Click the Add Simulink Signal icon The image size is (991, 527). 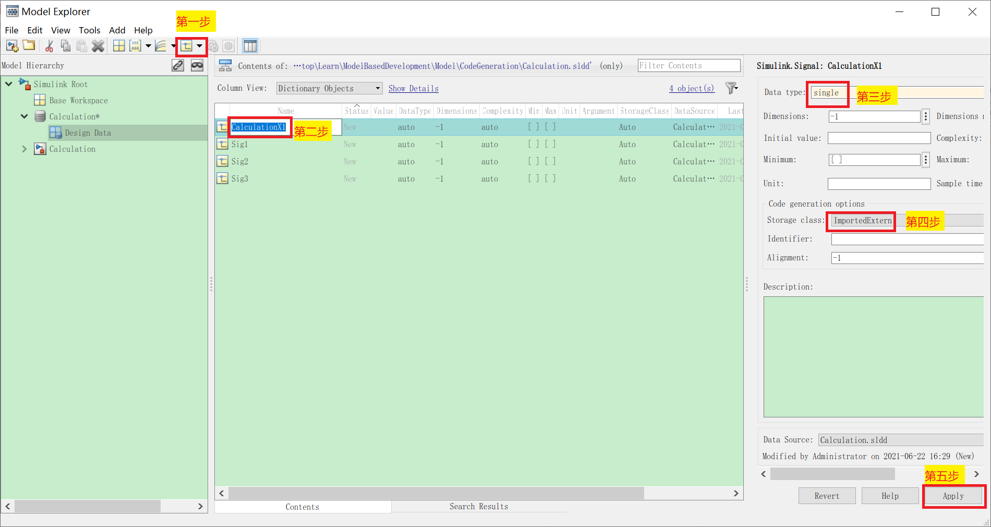coord(186,46)
